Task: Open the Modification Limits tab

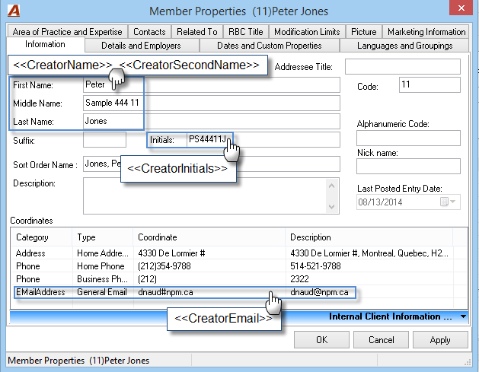Action: [x=307, y=32]
